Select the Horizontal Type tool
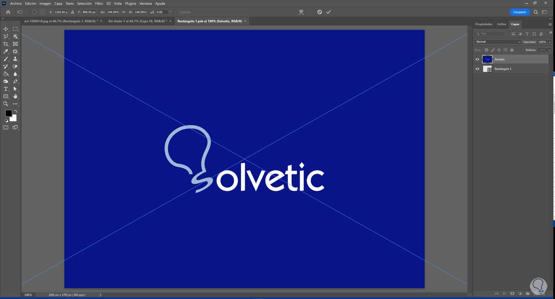555x299 pixels. [x=6, y=89]
